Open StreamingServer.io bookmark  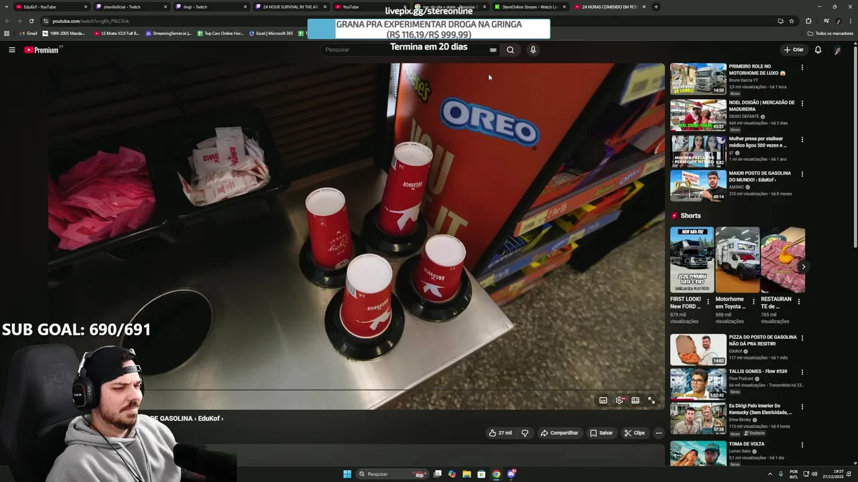coord(169,33)
